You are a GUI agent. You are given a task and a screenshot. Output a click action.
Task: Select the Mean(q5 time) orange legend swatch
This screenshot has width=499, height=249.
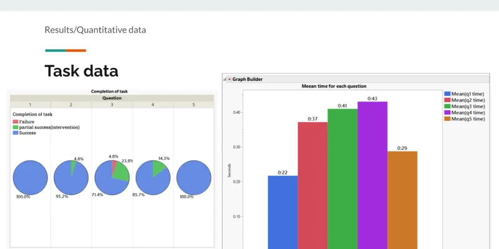(447, 119)
